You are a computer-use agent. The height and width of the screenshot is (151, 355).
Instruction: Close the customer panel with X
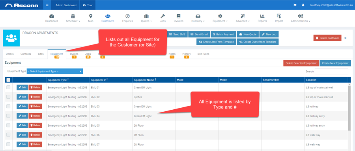click(x=346, y=38)
